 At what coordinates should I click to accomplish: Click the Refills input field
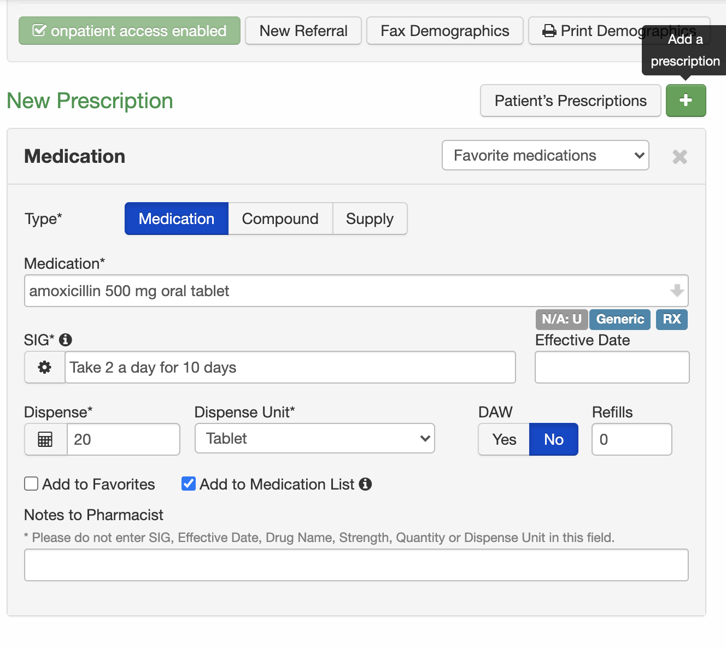(x=632, y=439)
